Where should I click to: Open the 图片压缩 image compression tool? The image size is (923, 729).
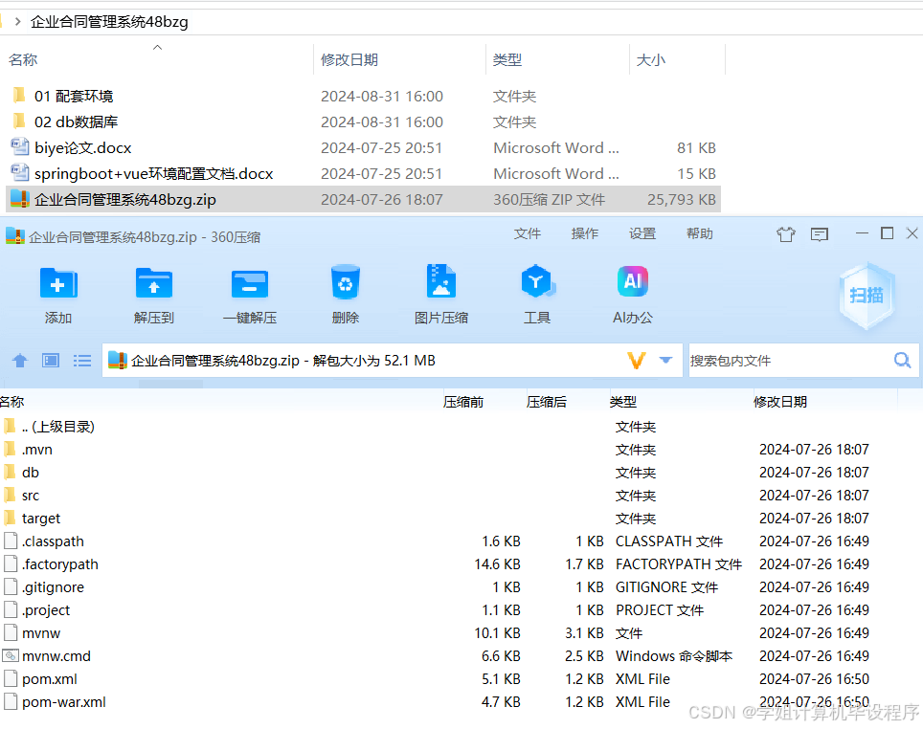[440, 281]
